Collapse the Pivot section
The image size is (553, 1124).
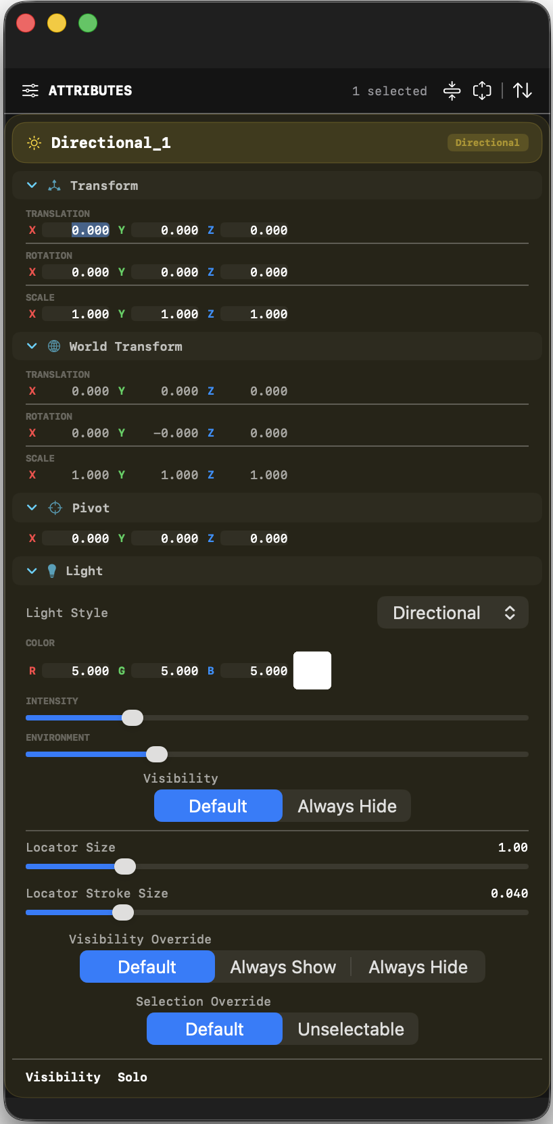[32, 508]
